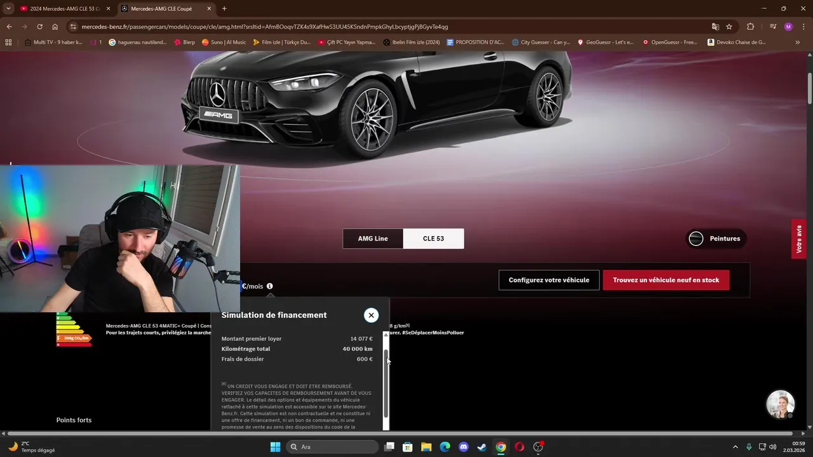The image size is (813, 457).
Task: Open Ibelin Film izle bookmark
Action: point(412,43)
